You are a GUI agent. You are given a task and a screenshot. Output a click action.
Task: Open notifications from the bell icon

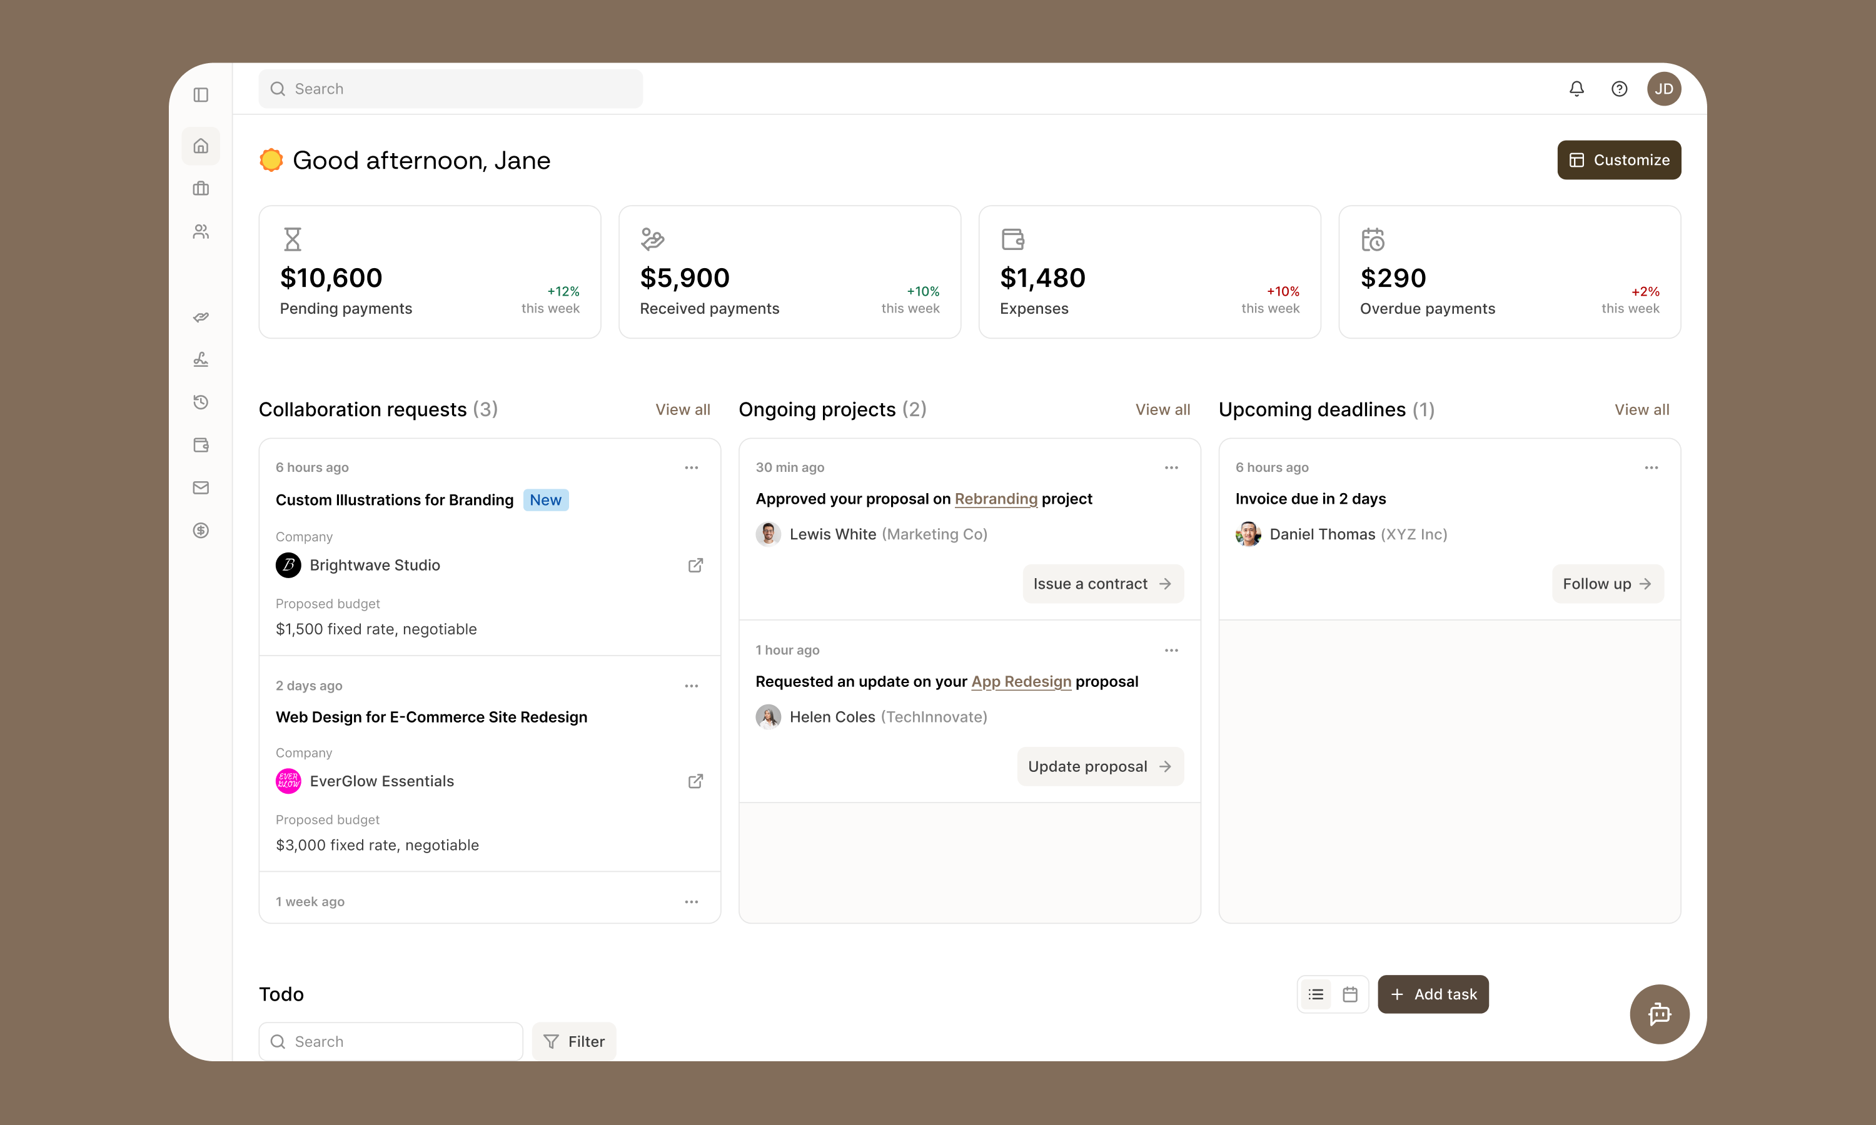[1576, 89]
